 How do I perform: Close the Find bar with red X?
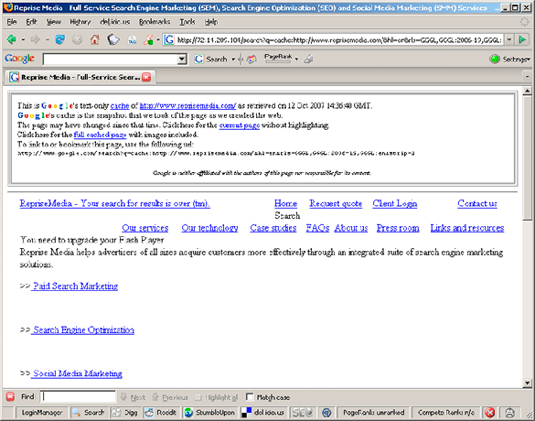pos(10,396)
